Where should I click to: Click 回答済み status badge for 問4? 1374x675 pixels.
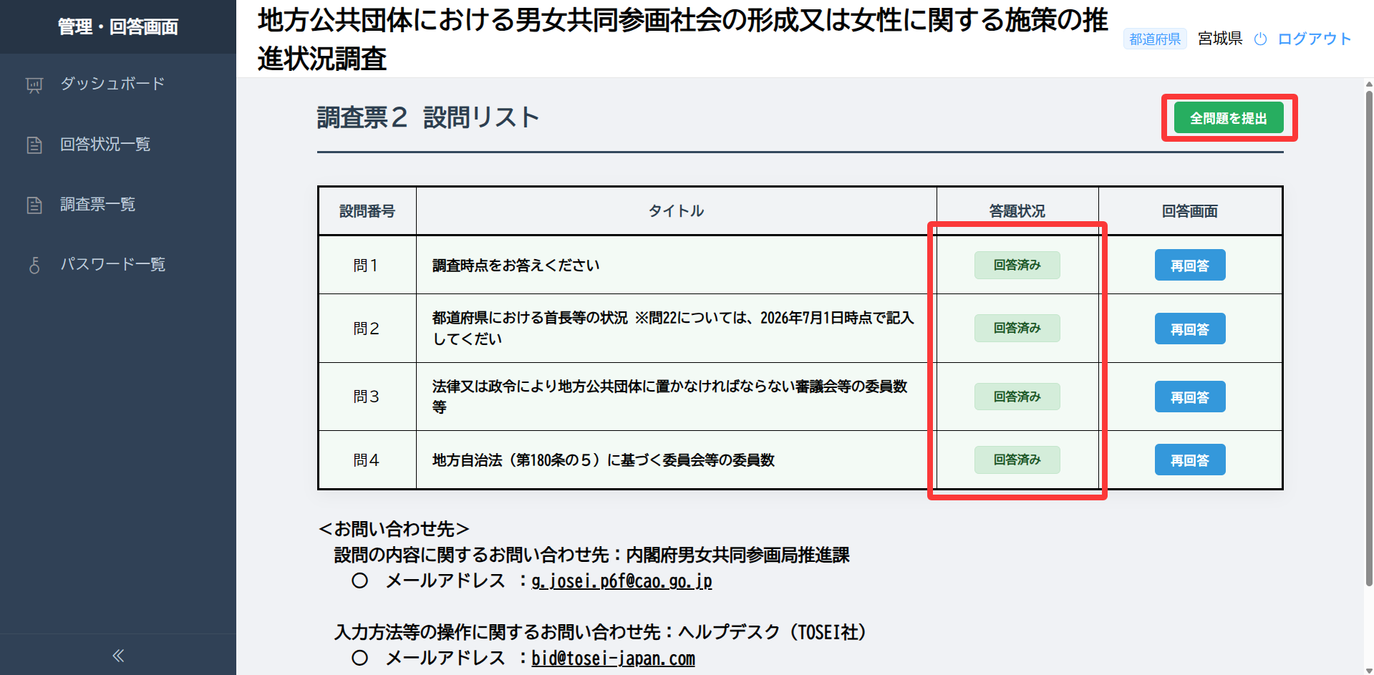tap(1017, 460)
